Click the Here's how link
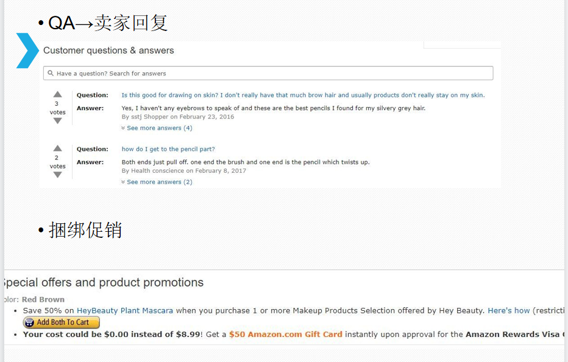568x362 pixels. coord(509,311)
